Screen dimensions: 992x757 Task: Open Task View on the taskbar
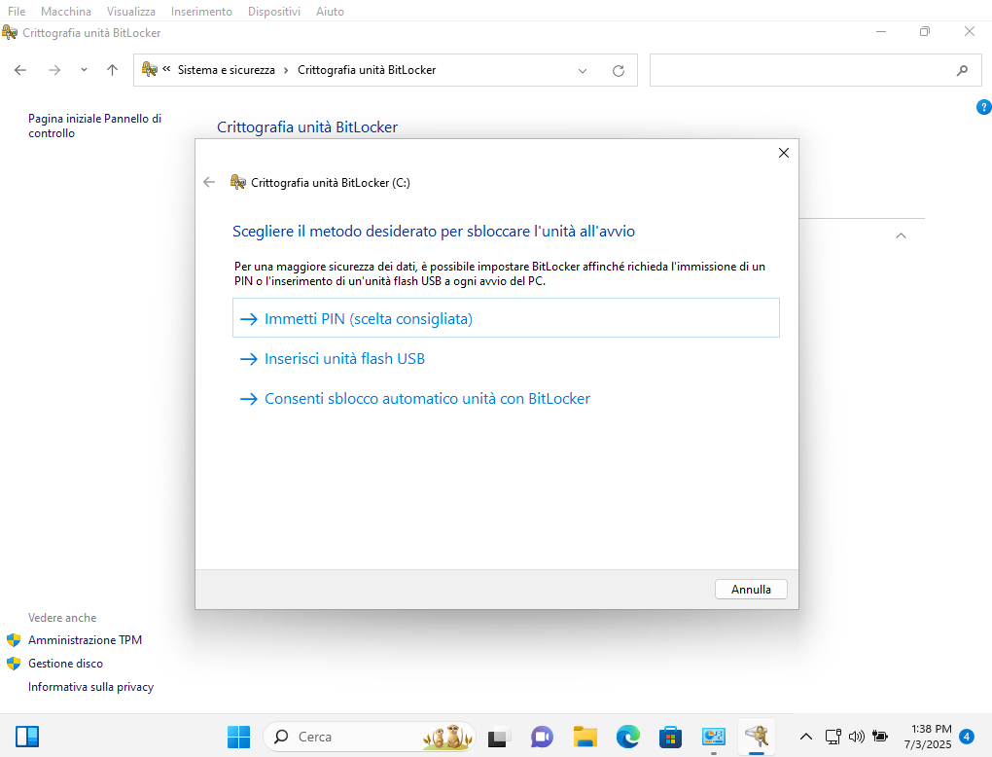pyautogui.click(x=499, y=737)
